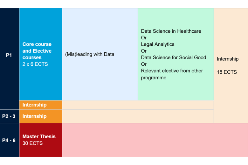Click the Internship cell beside P2 - 3

click(41, 116)
